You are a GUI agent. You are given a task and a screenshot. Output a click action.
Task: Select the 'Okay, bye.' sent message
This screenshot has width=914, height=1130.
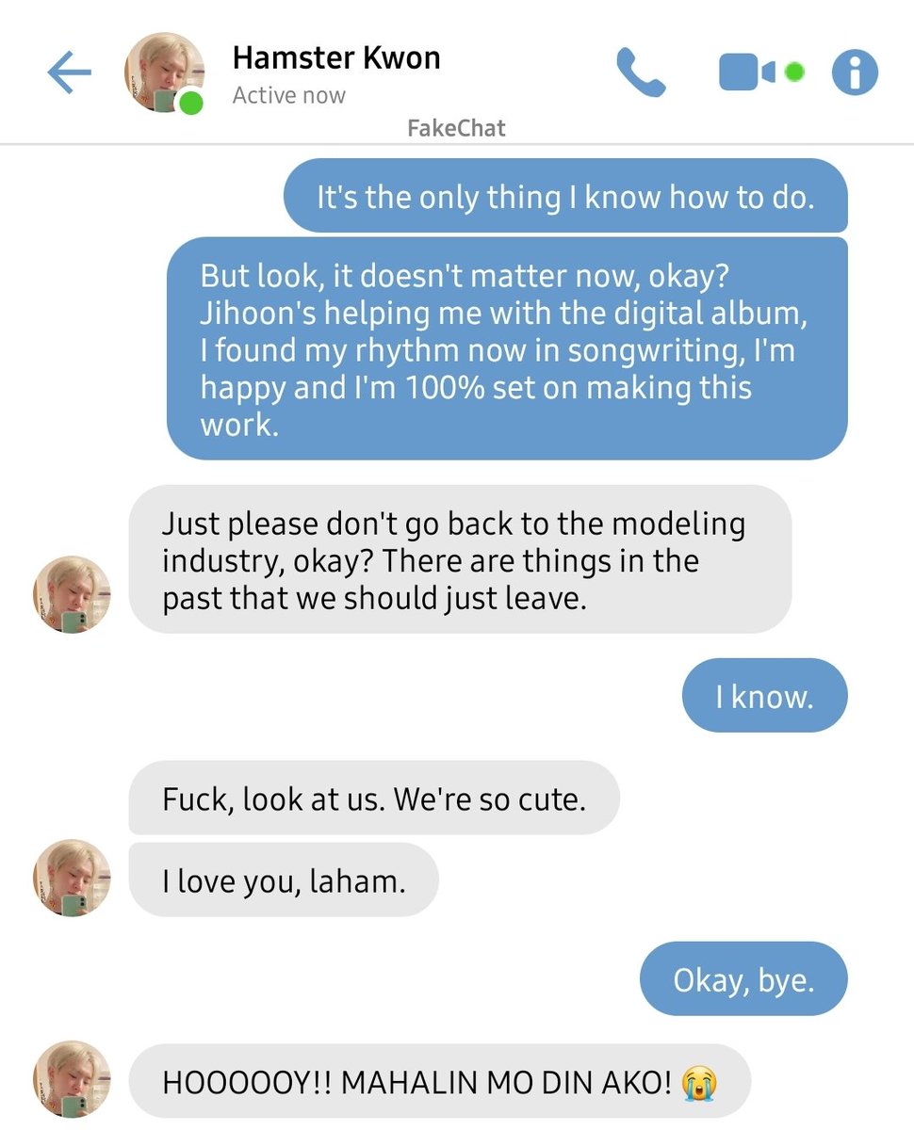pyautogui.click(x=743, y=978)
